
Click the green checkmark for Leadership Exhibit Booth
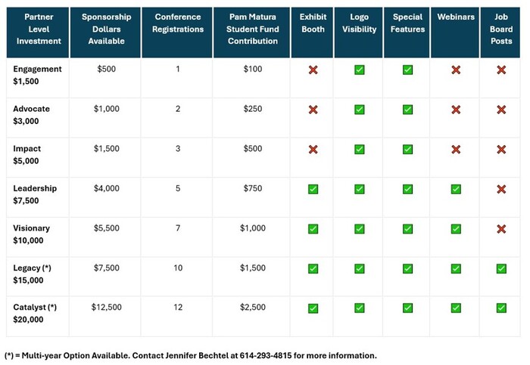tap(313, 189)
